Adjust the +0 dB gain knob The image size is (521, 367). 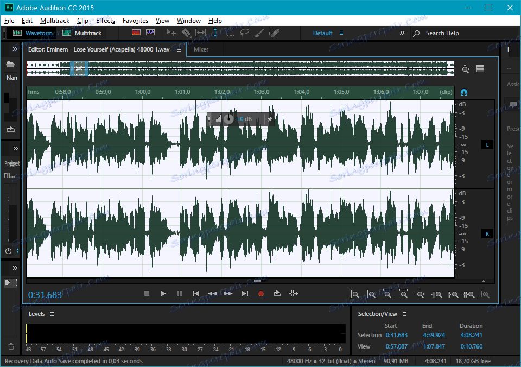click(229, 119)
